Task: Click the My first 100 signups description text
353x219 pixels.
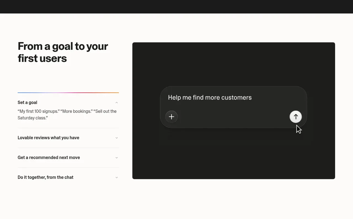Action: pyautogui.click(x=67, y=114)
